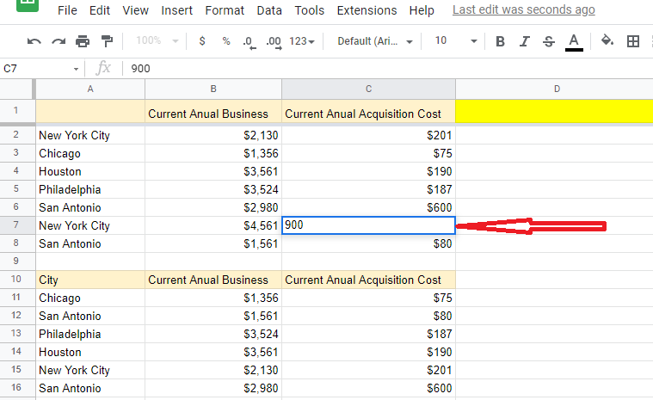Click the Undo arrow icon
Image resolution: width=653 pixels, height=400 pixels.
pyautogui.click(x=34, y=41)
